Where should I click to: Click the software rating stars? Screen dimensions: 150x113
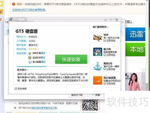pos(33,49)
